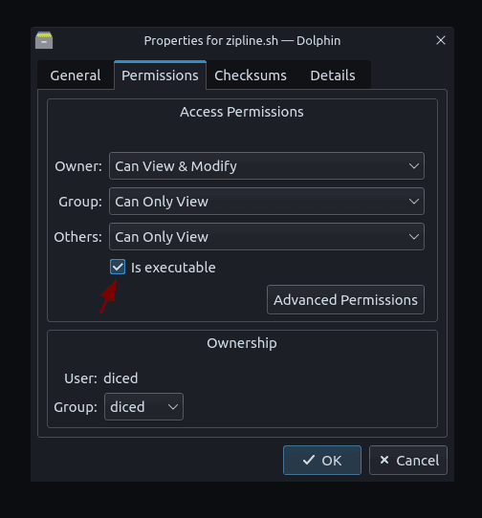Close the Properties dialog with X icon

click(441, 40)
